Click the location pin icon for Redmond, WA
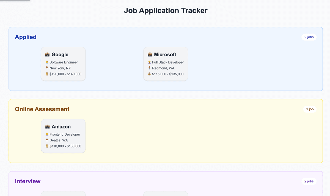The height and width of the screenshot is (196, 330). pos(150,68)
